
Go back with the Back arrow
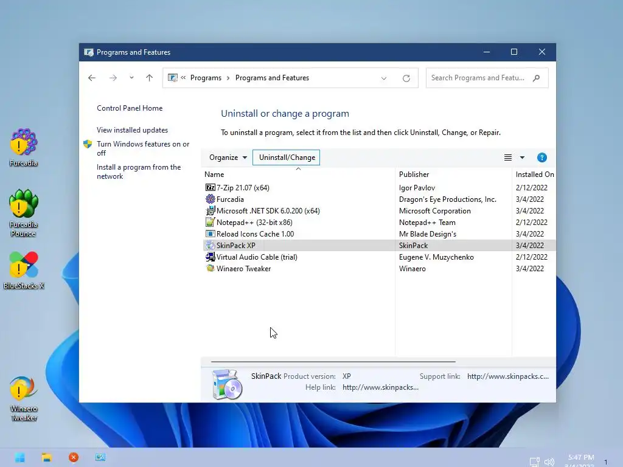92,78
